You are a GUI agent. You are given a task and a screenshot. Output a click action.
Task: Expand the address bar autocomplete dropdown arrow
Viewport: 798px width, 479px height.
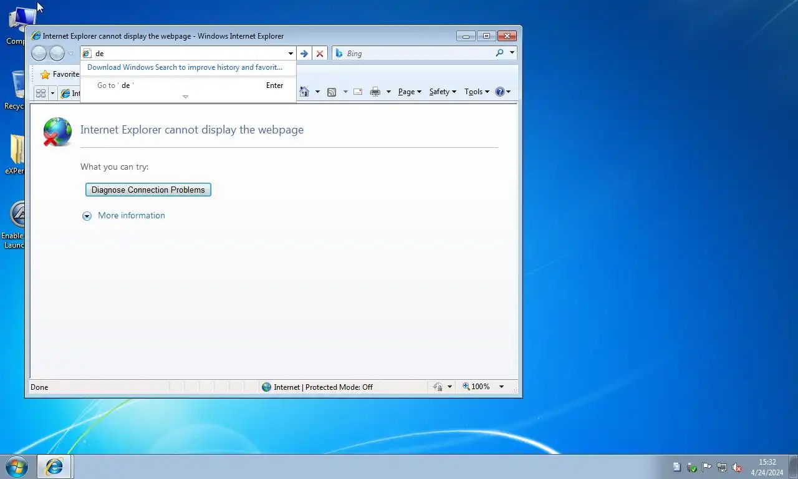[x=291, y=54]
